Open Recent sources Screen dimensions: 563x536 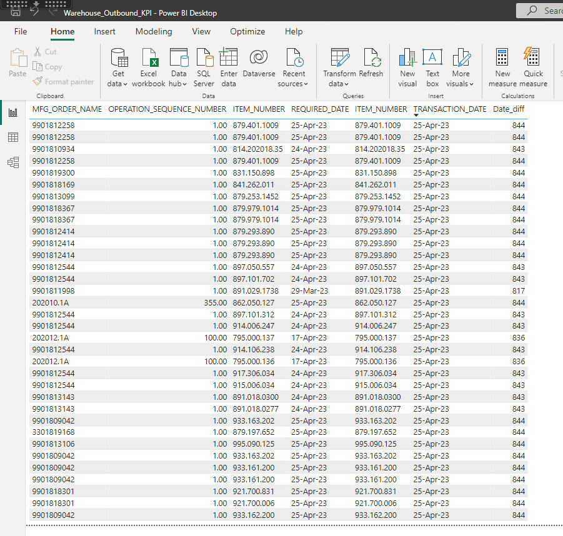293,67
